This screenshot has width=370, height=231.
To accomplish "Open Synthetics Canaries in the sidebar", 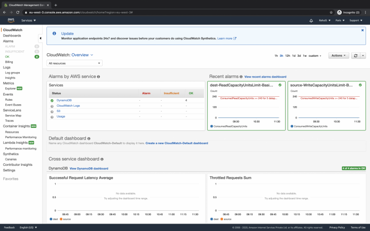I will click(x=11, y=159).
